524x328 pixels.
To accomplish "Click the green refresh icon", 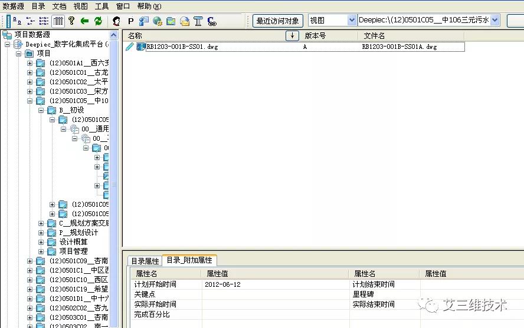I will 98,21.
